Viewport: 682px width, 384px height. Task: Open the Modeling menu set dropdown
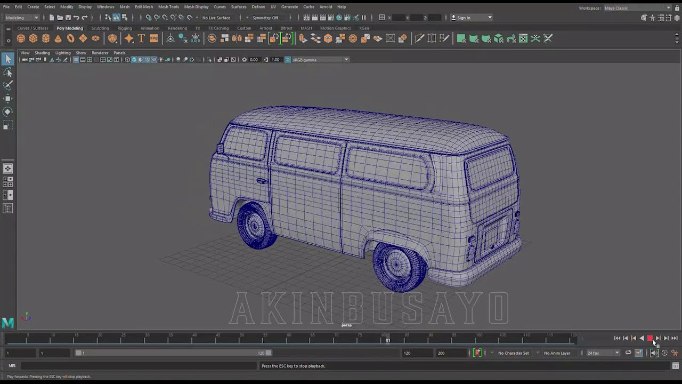point(22,18)
